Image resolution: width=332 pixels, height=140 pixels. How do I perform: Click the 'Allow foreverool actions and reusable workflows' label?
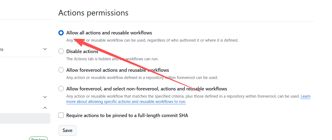[118, 70]
